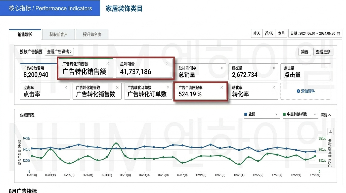Viewport: 346px width, 193px height.
Task: Switch to the 提升知名度 tab
Action: point(92,34)
